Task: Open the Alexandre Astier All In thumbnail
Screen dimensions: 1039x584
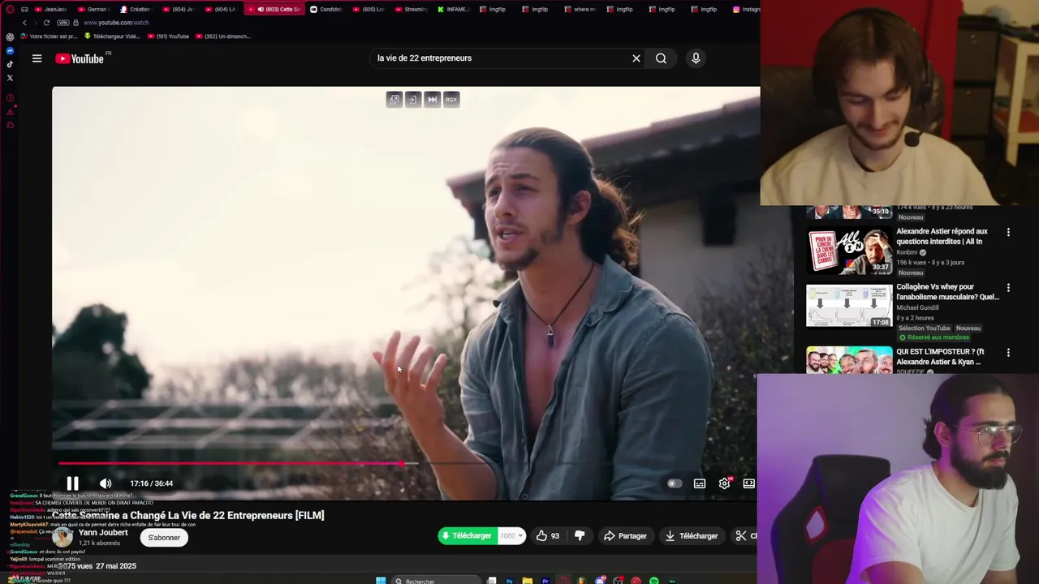Action: click(x=849, y=251)
